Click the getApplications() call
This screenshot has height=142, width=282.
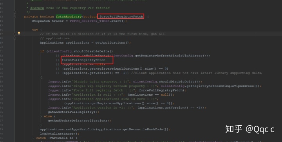(112, 42)
